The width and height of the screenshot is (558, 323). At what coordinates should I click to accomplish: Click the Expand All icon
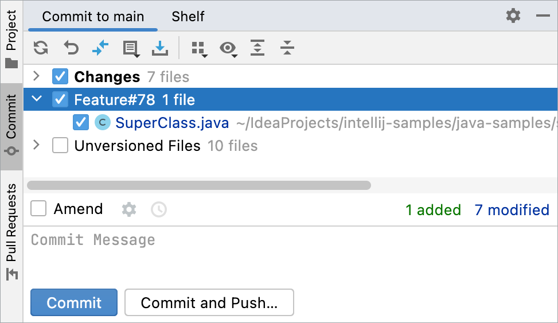tap(257, 48)
